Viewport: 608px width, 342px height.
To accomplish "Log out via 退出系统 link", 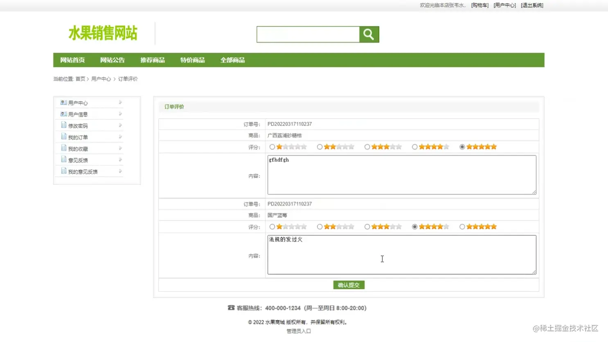I will pos(532,5).
